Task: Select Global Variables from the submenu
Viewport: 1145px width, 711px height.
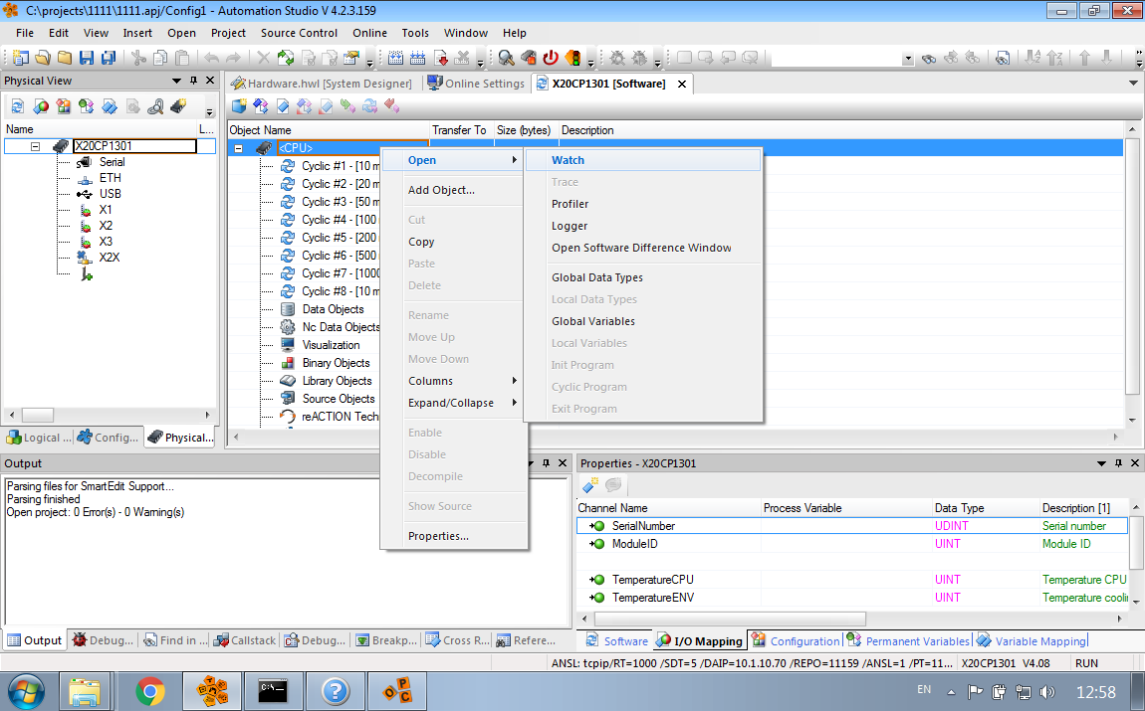Action: tap(642, 321)
